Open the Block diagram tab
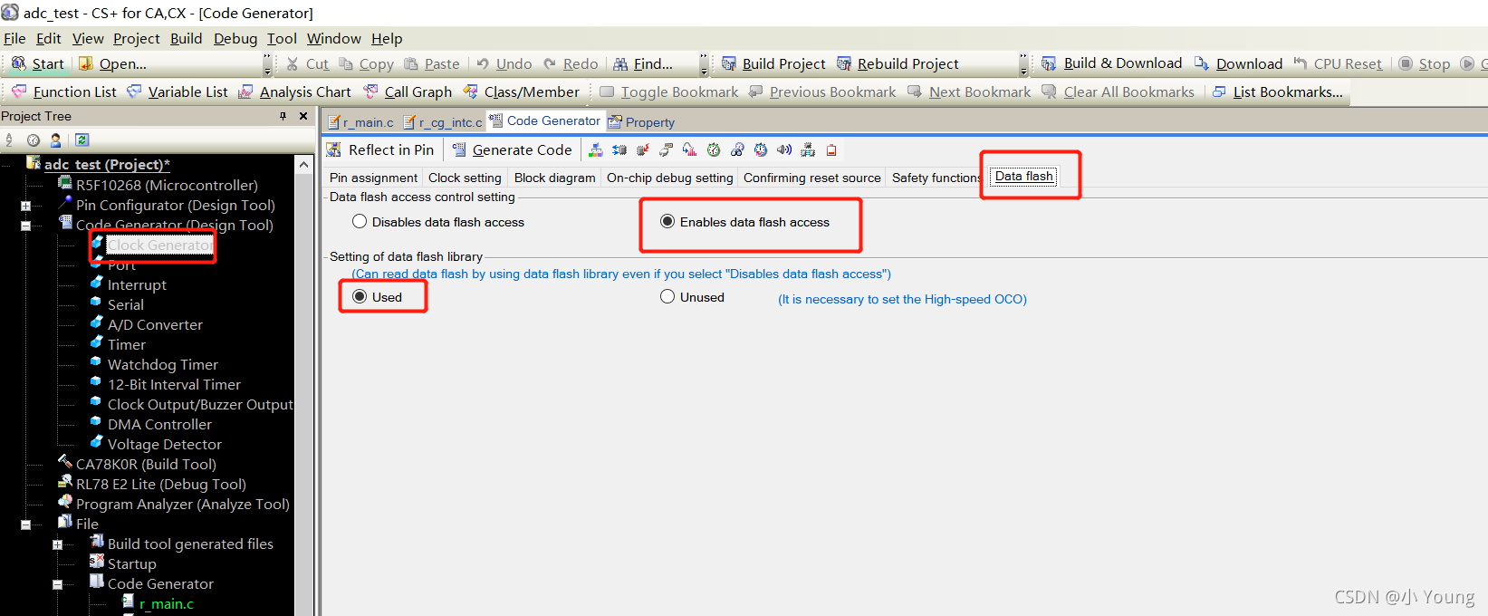The image size is (1488, 616). tap(555, 178)
